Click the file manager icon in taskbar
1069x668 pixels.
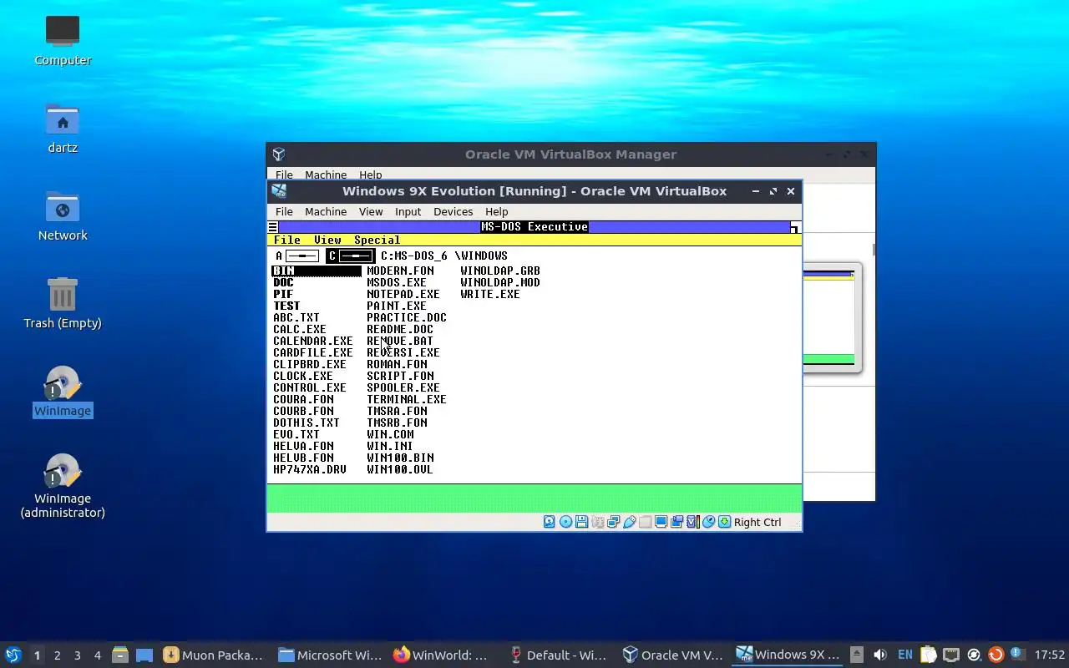(x=119, y=655)
